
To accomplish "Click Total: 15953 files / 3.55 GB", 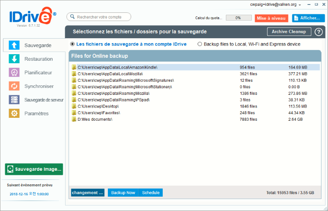I will click(290, 193).
